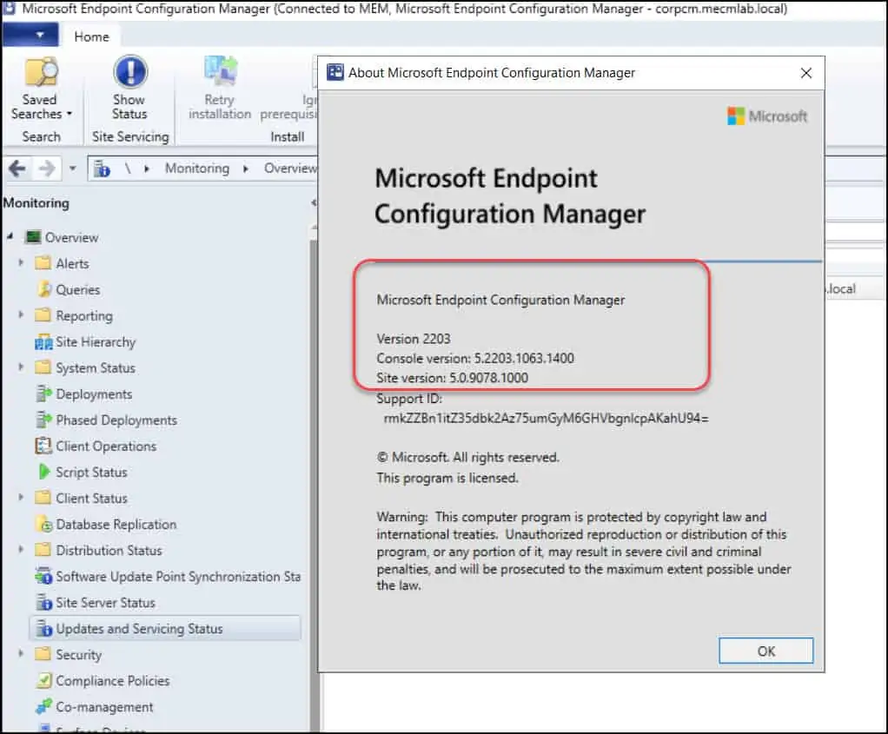
Task: Select the Overview node icon
Action: coord(33,237)
